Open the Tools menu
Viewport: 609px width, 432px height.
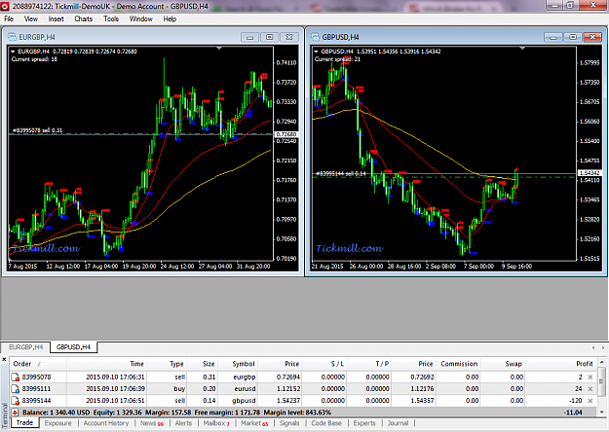pos(111,19)
